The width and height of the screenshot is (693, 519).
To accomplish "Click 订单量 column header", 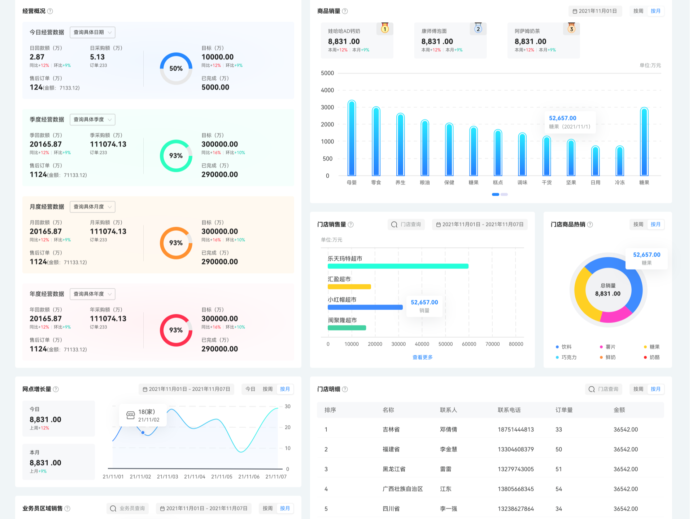I will coord(564,410).
